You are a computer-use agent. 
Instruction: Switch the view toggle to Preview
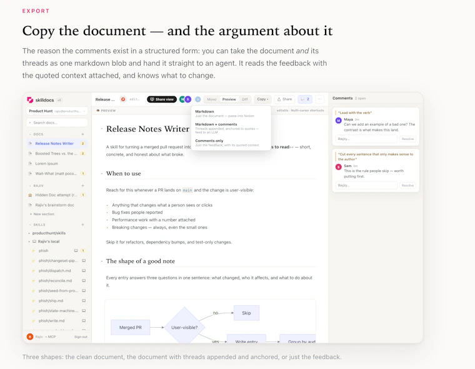(229, 99)
